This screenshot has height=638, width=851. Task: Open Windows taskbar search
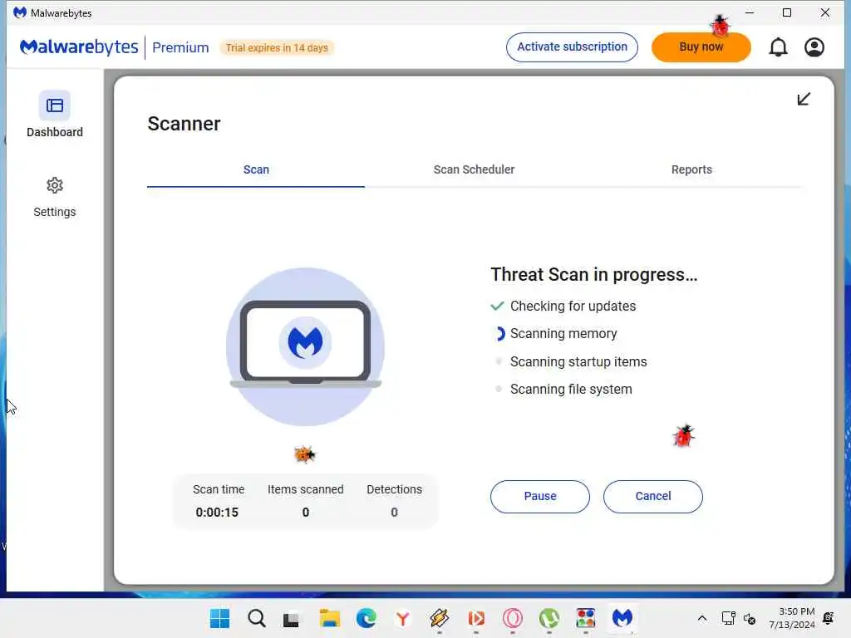point(256,618)
